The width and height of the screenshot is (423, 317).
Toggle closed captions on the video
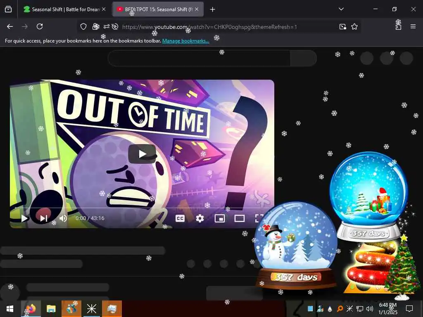pyautogui.click(x=180, y=218)
